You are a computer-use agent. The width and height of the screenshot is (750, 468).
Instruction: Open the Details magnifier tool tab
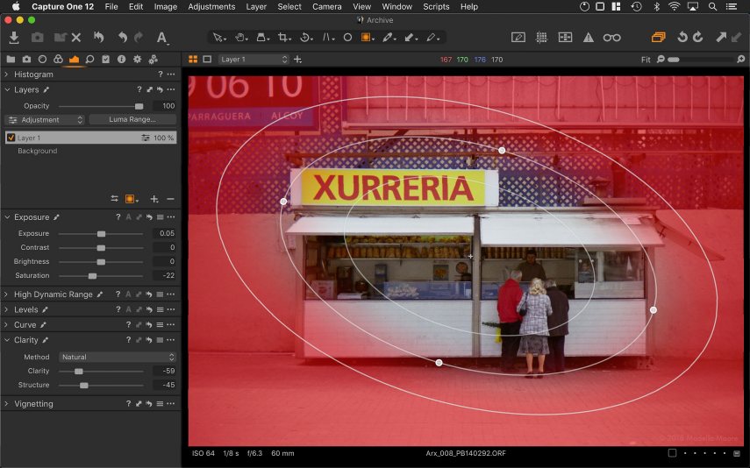(x=89, y=60)
